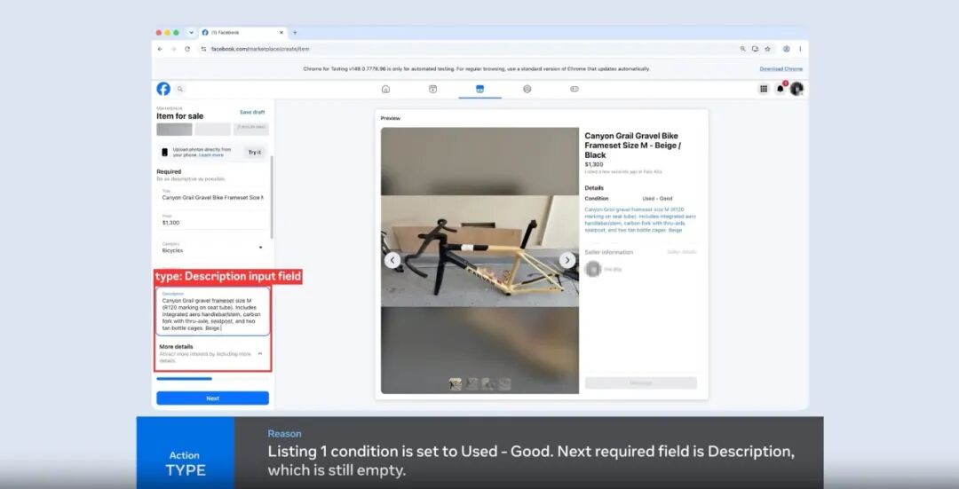
Task: Open the notifications bell
Action: coord(780,90)
